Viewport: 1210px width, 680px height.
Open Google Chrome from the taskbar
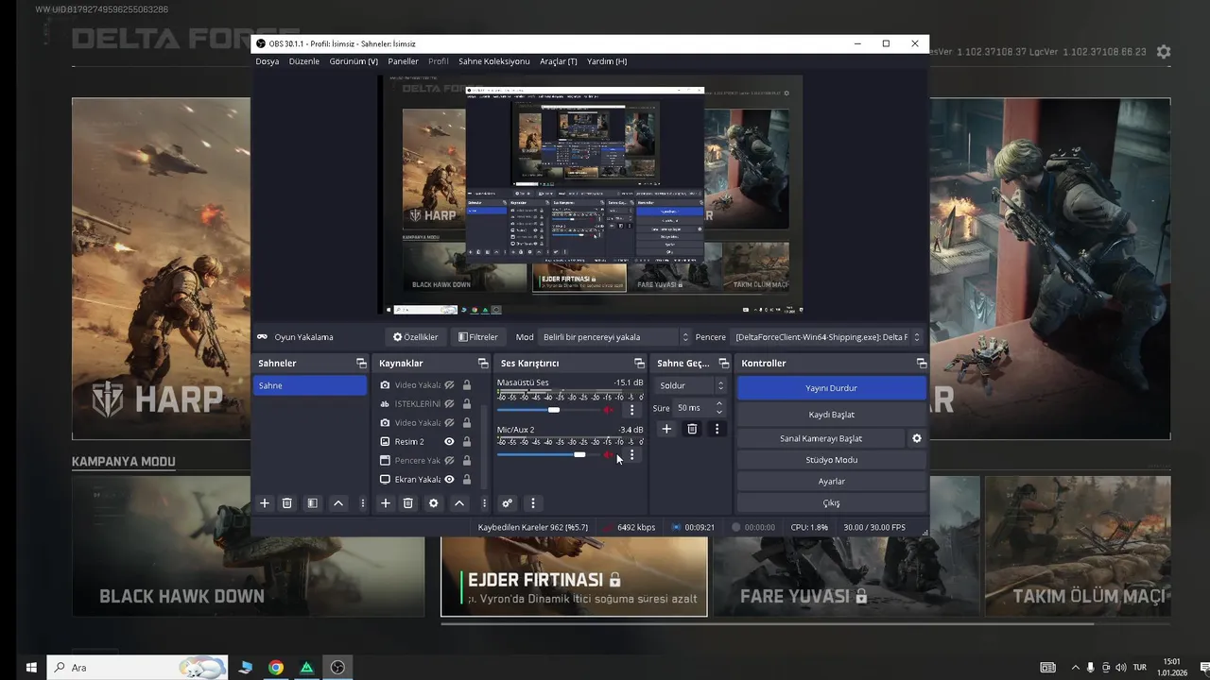pyautogui.click(x=276, y=668)
